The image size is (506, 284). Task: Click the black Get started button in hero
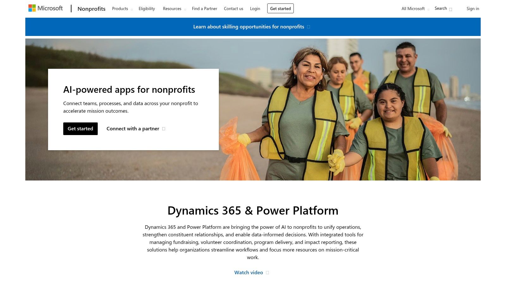80,129
